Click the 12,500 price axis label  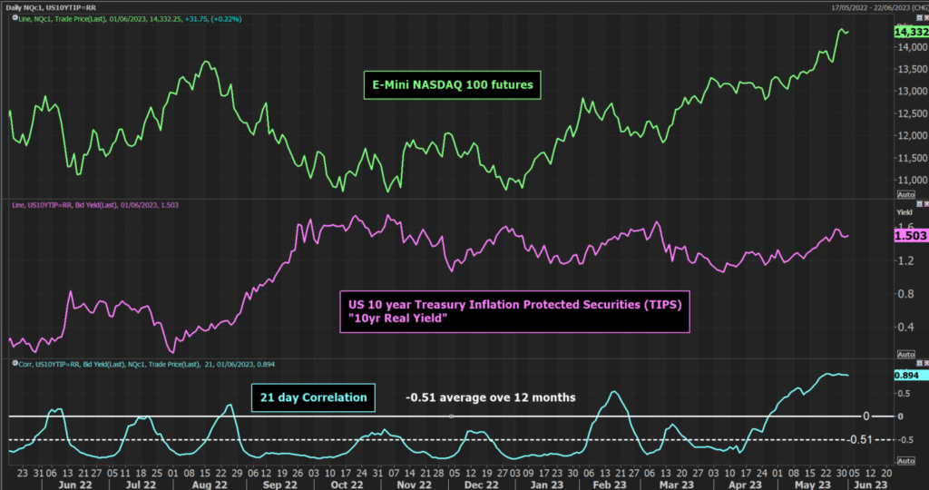click(x=913, y=113)
